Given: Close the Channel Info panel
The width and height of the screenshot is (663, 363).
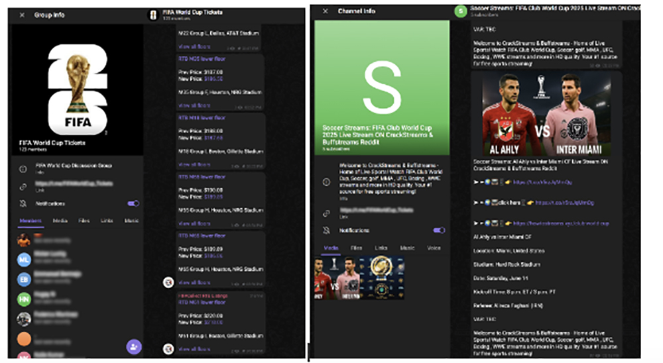Looking at the screenshot, I should tap(325, 11).
